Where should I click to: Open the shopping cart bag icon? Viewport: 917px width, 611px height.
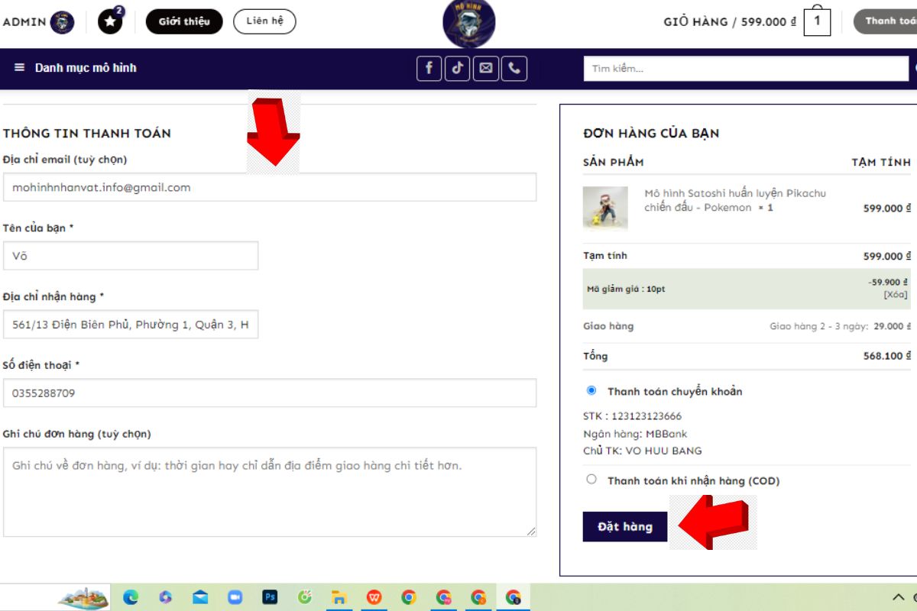(817, 21)
